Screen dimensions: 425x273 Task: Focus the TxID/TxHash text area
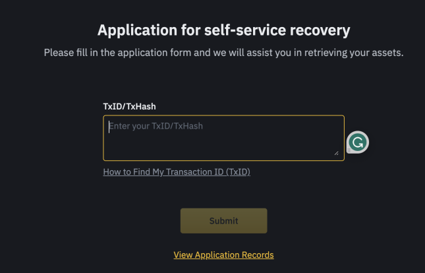223,138
